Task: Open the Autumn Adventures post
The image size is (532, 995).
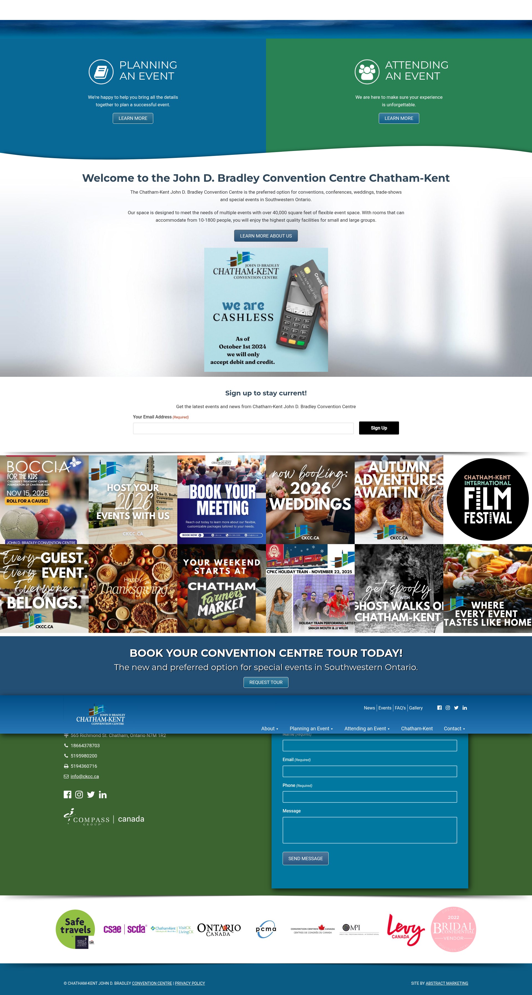Action: [399, 499]
